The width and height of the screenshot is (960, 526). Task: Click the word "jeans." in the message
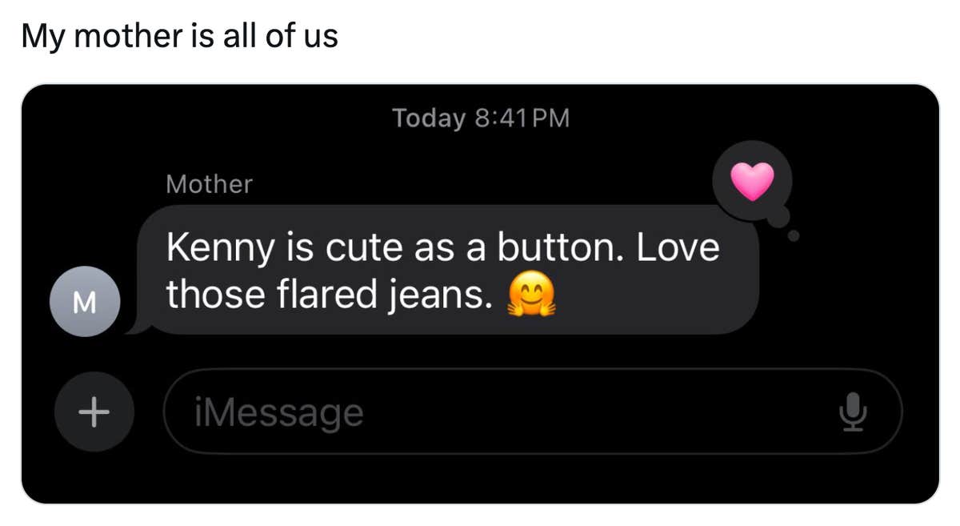coord(441,296)
